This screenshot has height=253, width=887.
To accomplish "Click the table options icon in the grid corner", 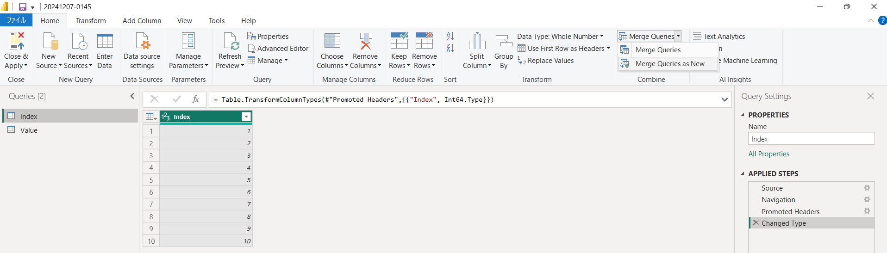I will (151, 117).
